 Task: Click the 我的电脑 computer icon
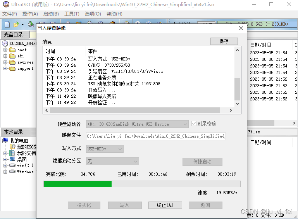(x=5, y=141)
